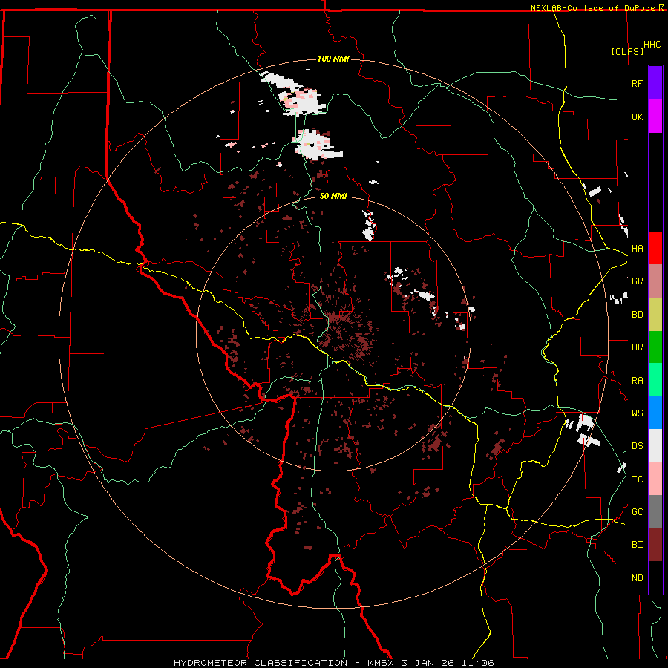Click the DS white legend swatch
This screenshot has height=668, width=668.
[x=655, y=445]
